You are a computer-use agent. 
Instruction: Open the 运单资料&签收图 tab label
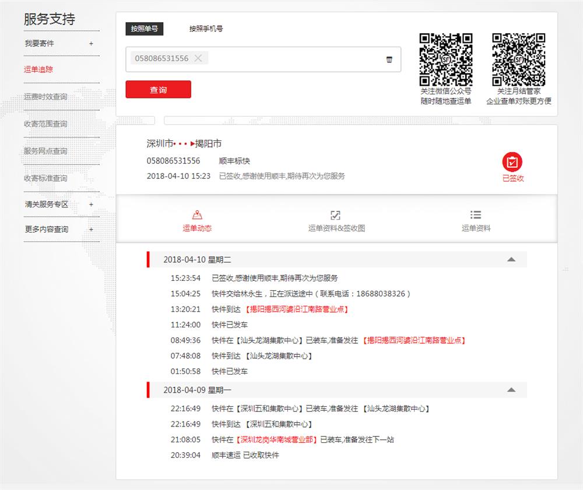coord(336,228)
